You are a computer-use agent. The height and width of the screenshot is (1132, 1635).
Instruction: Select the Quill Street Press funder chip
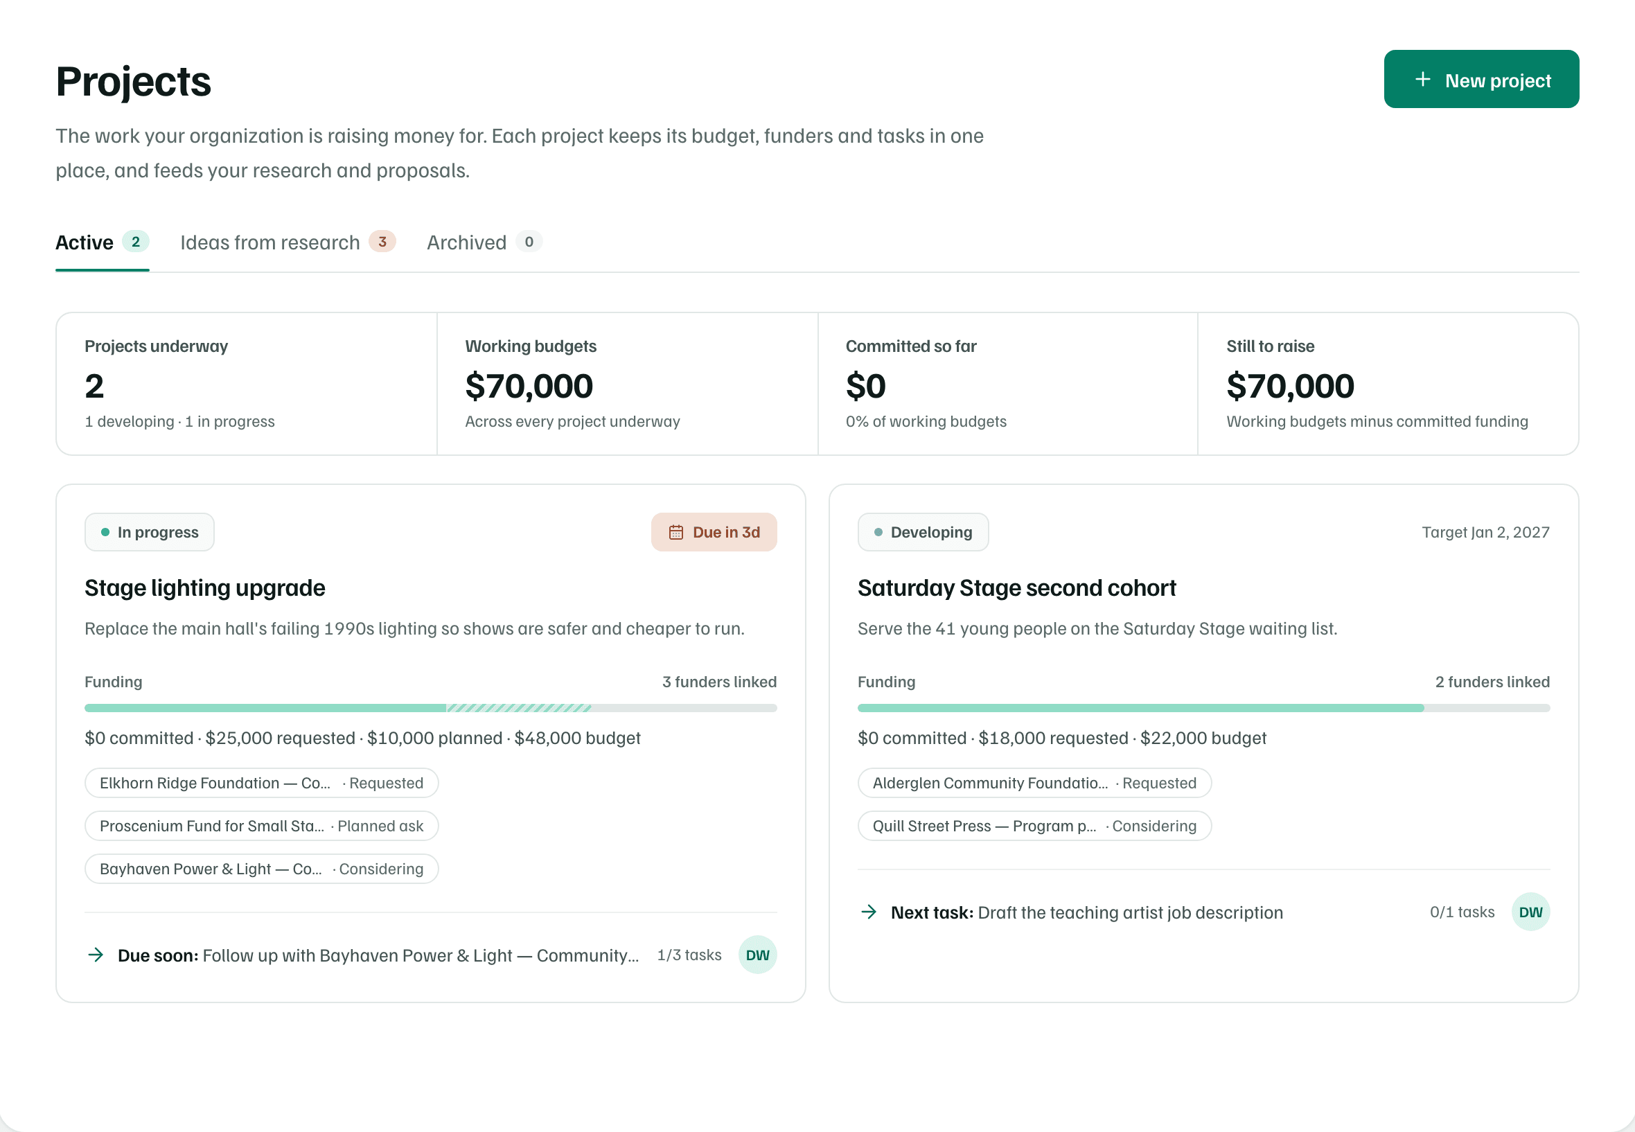[x=1034, y=826]
